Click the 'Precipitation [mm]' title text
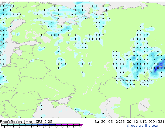 click(17, 122)
